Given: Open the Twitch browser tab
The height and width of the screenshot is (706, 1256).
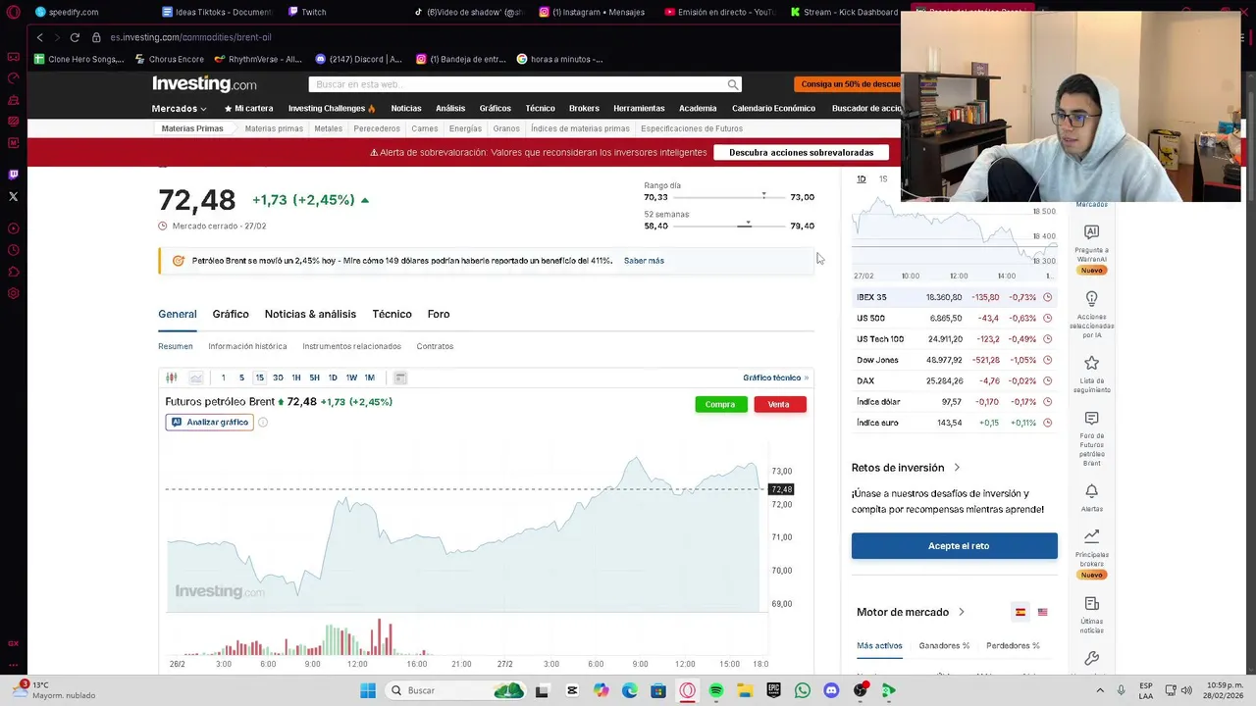Looking at the screenshot, I should coord(308,12).
